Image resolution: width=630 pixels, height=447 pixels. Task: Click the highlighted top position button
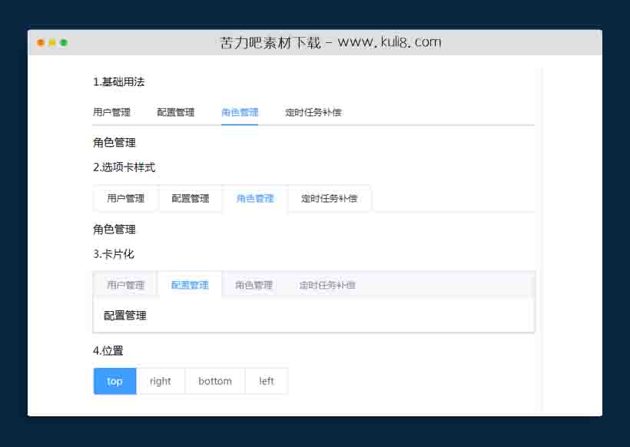[x=114, y=381]
